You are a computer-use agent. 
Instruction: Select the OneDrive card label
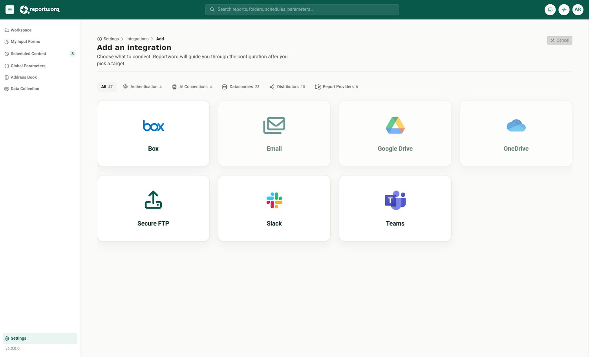[x=516, y=149]
